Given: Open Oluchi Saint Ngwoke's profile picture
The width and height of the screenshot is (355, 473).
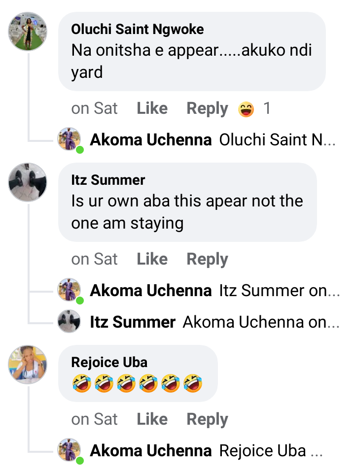Looking at the screenshot, I should [28, 32].
